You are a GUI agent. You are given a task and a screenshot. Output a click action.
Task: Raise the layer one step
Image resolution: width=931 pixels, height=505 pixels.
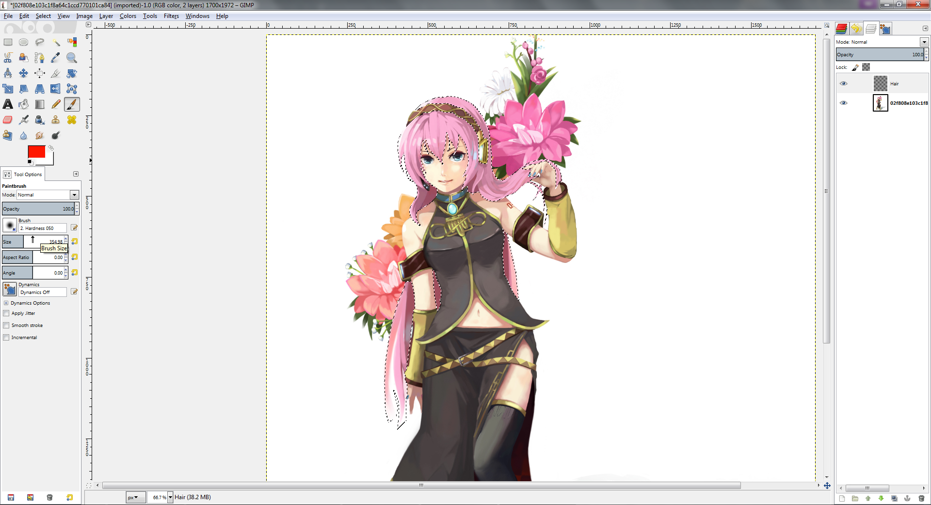868,498
